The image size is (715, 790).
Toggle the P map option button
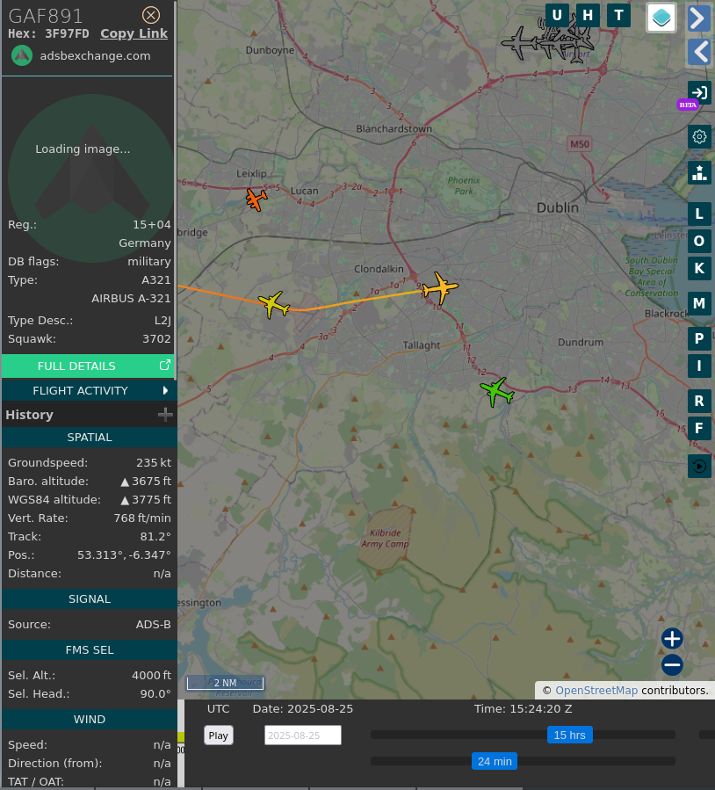click(x=699, y=338)
